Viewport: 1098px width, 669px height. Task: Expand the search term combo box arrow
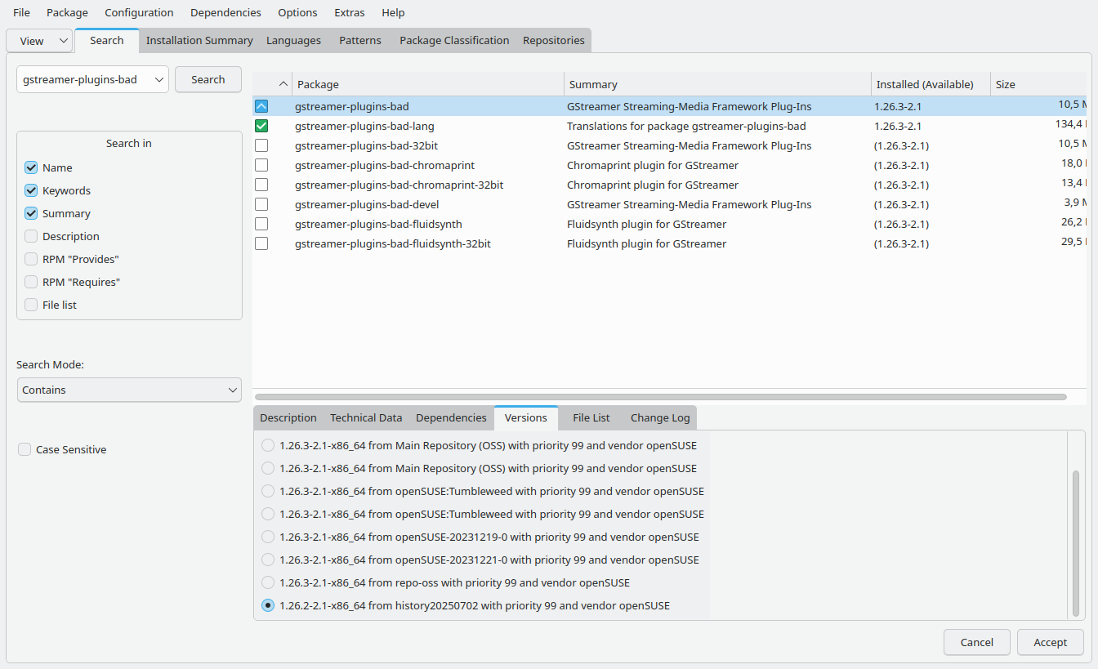158,80
